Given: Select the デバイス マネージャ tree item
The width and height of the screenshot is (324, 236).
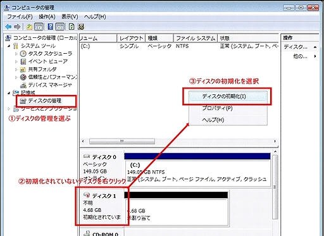Looking at the screenshot, I should click(x=50, y=85).
